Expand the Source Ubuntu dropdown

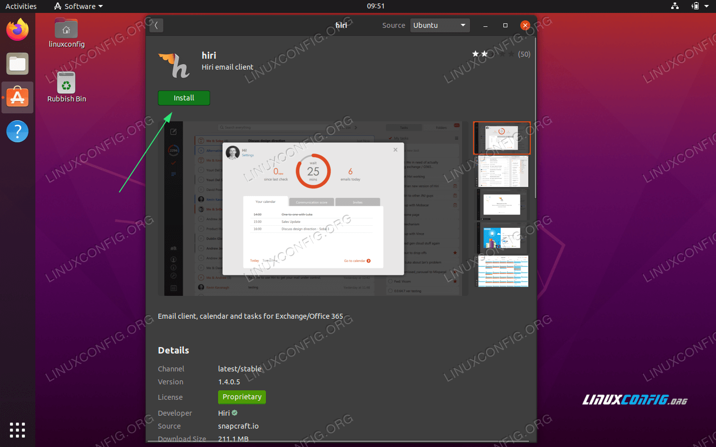(x=440, y=25)
